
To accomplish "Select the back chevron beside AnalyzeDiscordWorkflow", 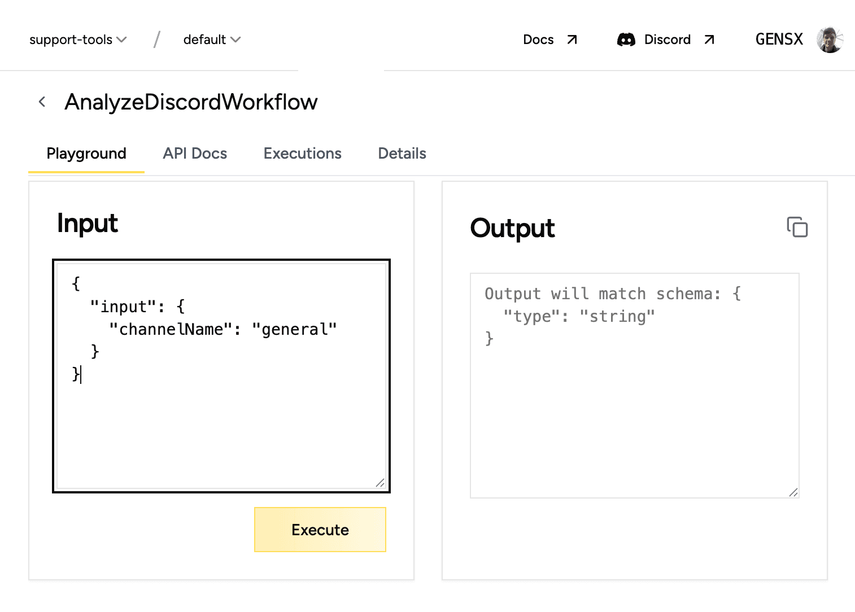I will click(x=42, y=101).
